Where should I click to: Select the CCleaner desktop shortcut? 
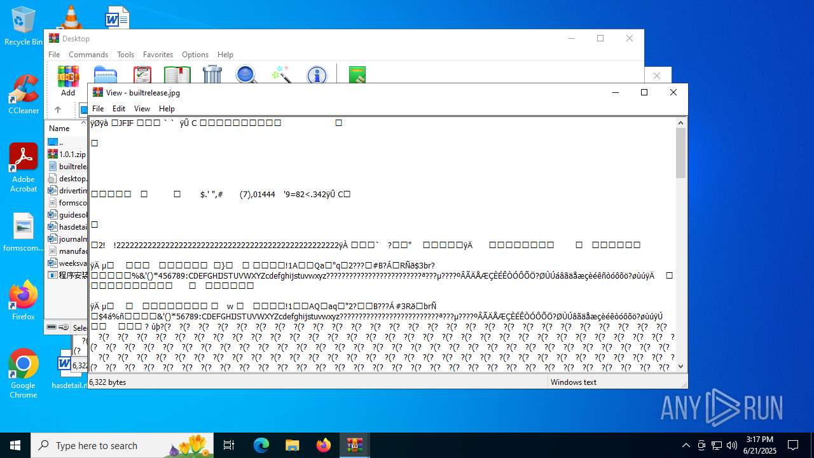[x=24, y=95]
